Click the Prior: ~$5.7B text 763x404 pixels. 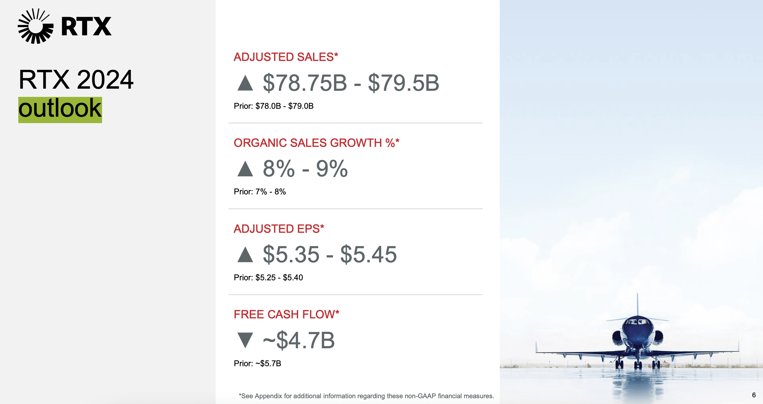(257, 363)
